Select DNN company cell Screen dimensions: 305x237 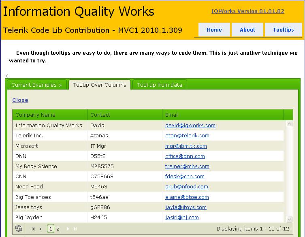(x=50, y=156)
